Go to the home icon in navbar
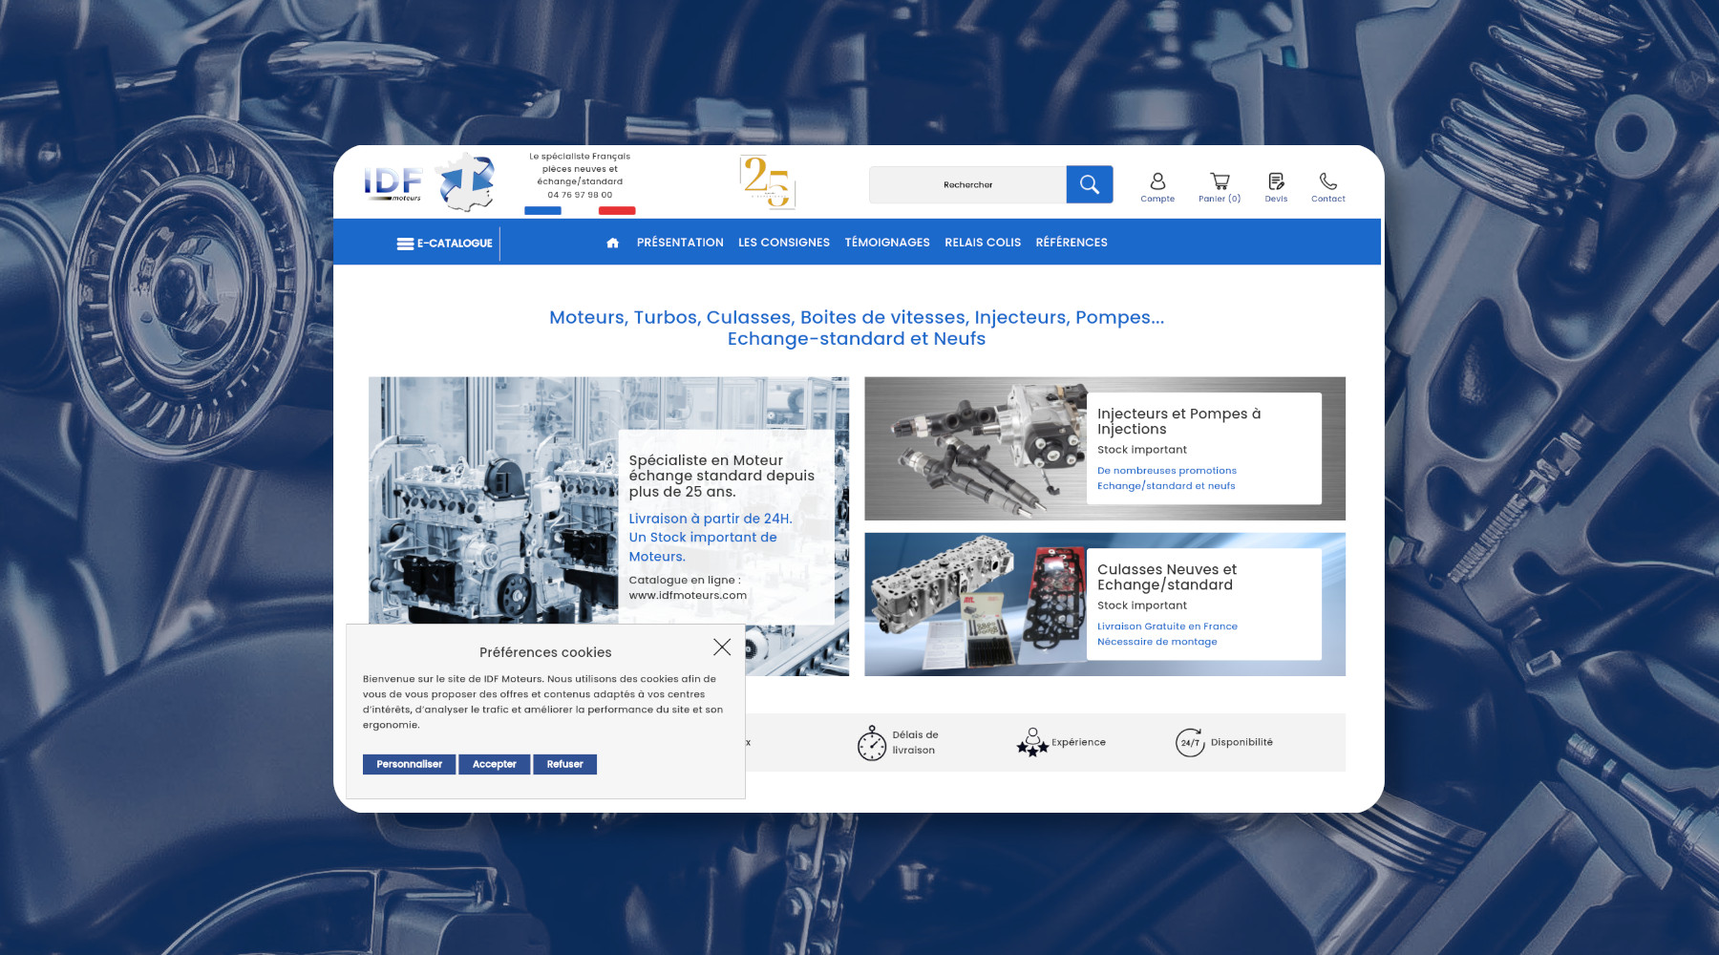1719x955 pixels. tap(613, 243)
